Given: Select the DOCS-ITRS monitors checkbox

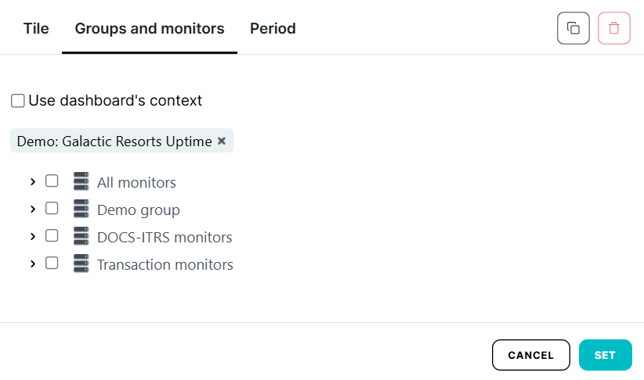Looking at the screenshot, I should 52,235.
